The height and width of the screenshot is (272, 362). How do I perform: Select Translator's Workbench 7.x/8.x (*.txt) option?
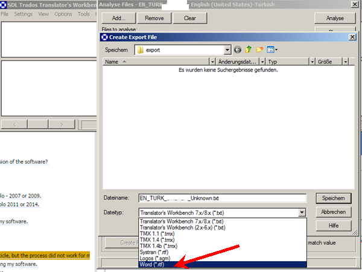[223, 221]
